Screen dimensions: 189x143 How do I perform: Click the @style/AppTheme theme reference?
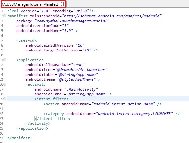[x=77, y=79]
